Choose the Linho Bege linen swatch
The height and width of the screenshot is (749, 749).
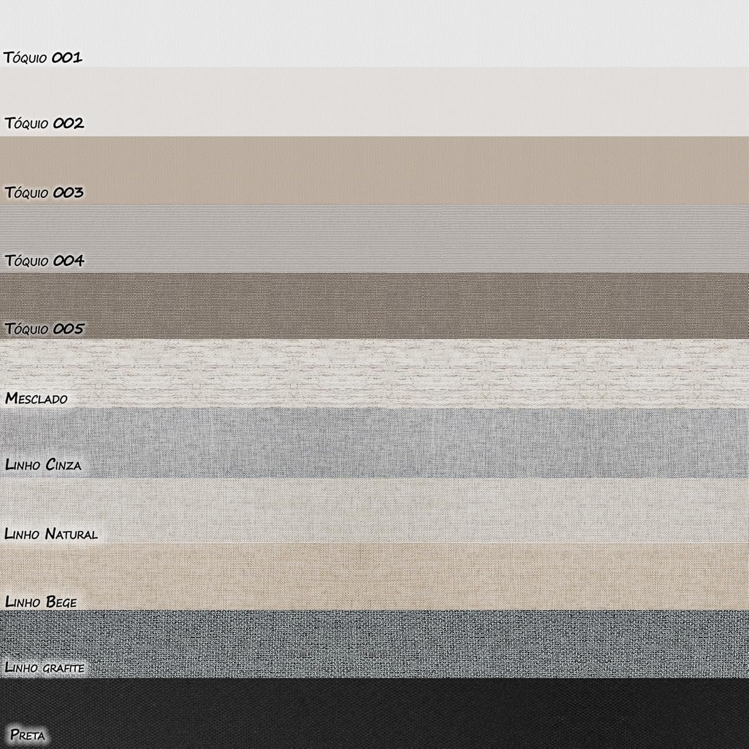pos(374,577)
